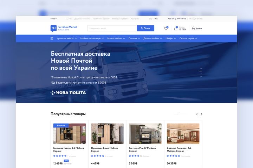The height and width of the screenshot is (168, 253).
Task: Open the hamburger catalog menu icon
Action: pyautogui.click(x=52, y=38)
